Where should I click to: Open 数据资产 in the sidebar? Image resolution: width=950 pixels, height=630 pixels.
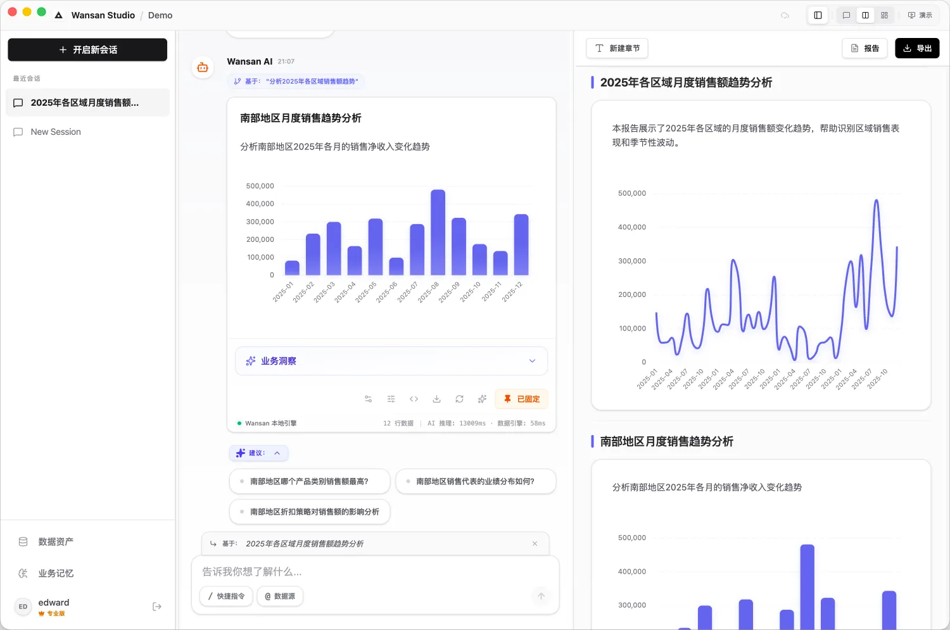56,542
